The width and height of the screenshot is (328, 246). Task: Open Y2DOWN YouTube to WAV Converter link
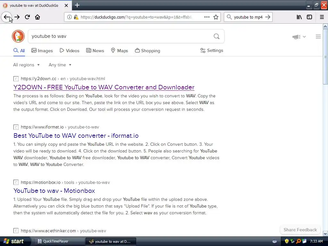coord(104,87)
